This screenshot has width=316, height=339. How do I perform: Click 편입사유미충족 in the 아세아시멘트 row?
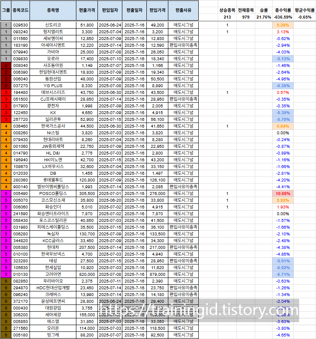184,45
